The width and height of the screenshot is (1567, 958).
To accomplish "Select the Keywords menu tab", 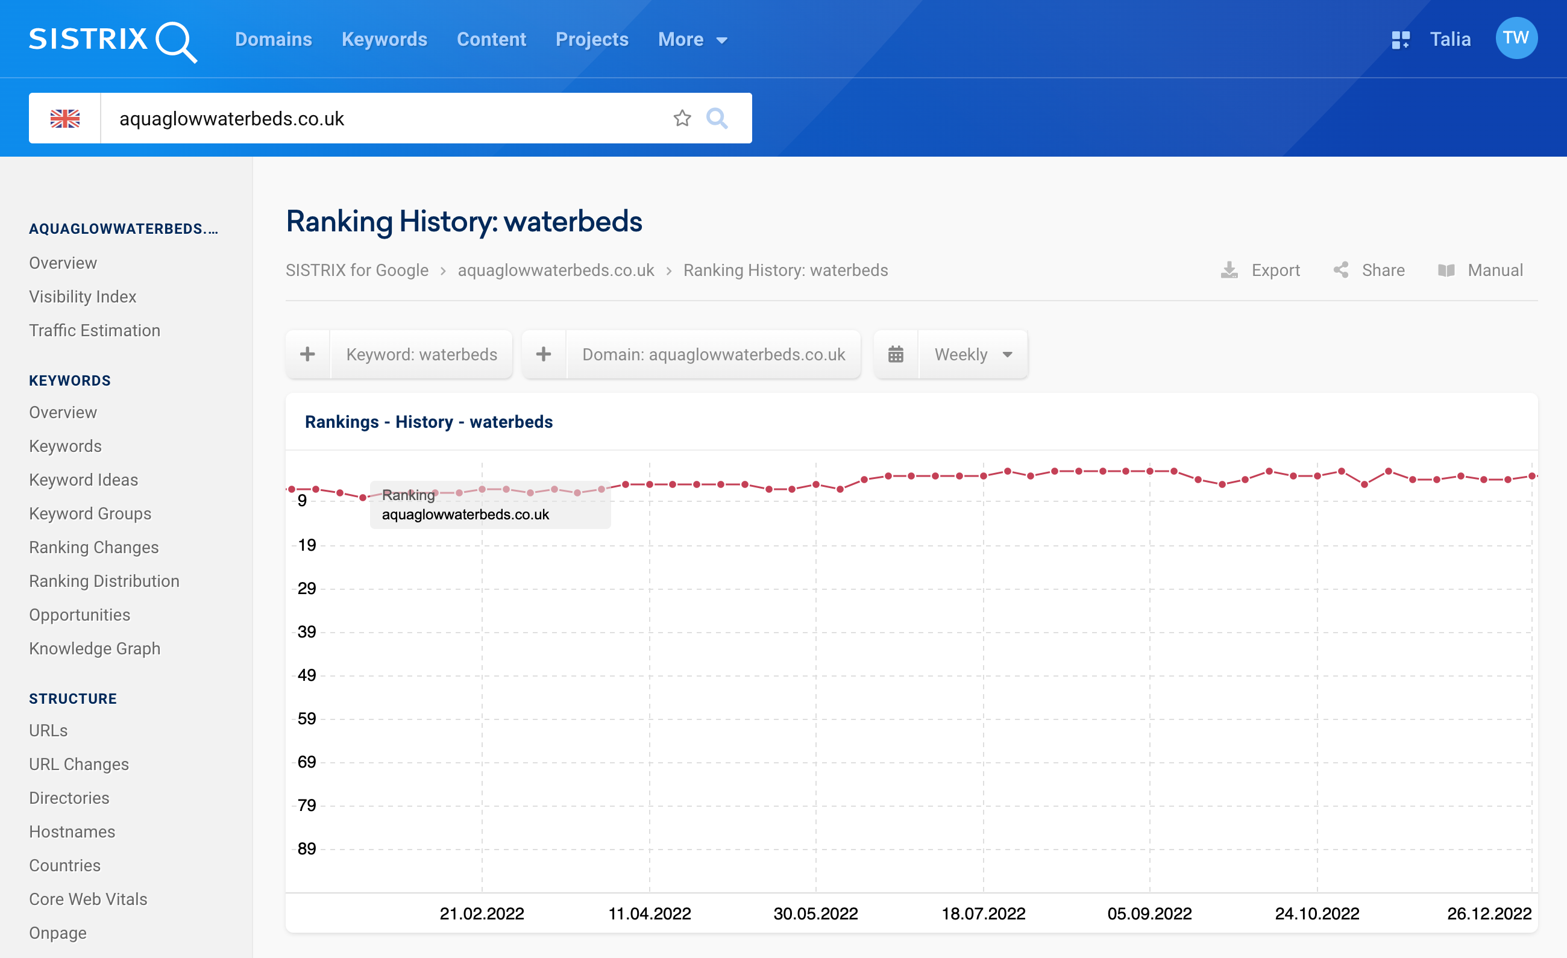I will click(384, 39).
